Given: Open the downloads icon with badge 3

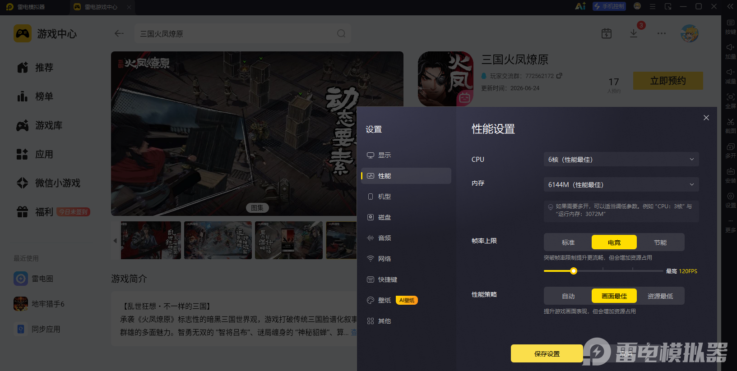Looking at the screenshot, I should click(634, 33).
